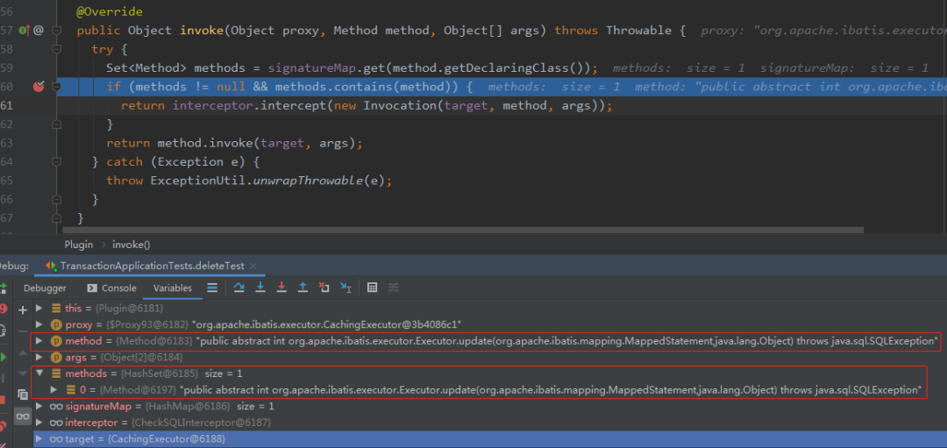This screenshot has width=947, height=448.
Task: Expand the signatureMap variable node
Action: [x=39, y=406]
